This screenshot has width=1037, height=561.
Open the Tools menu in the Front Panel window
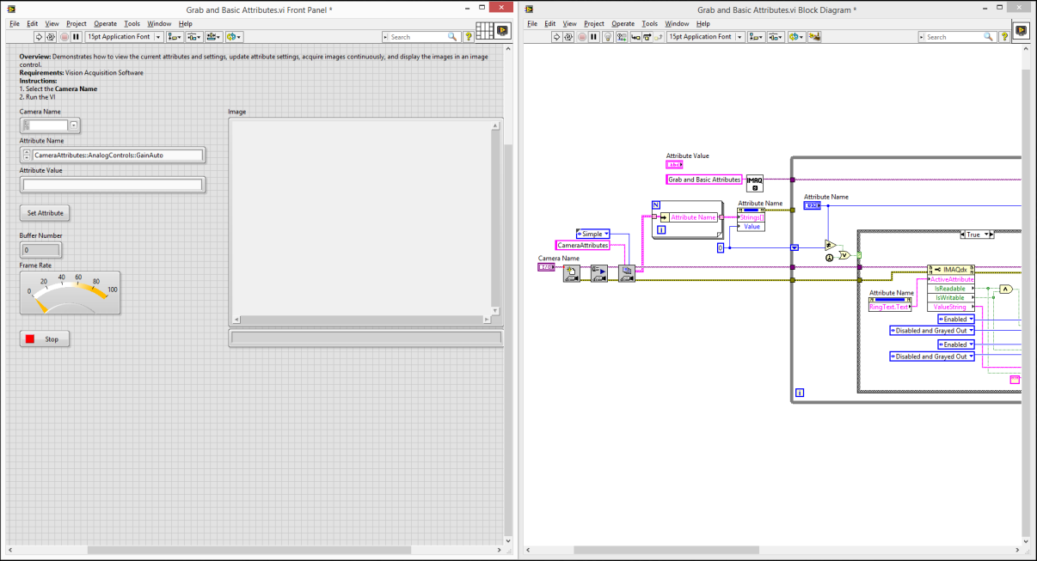[132, 23]
